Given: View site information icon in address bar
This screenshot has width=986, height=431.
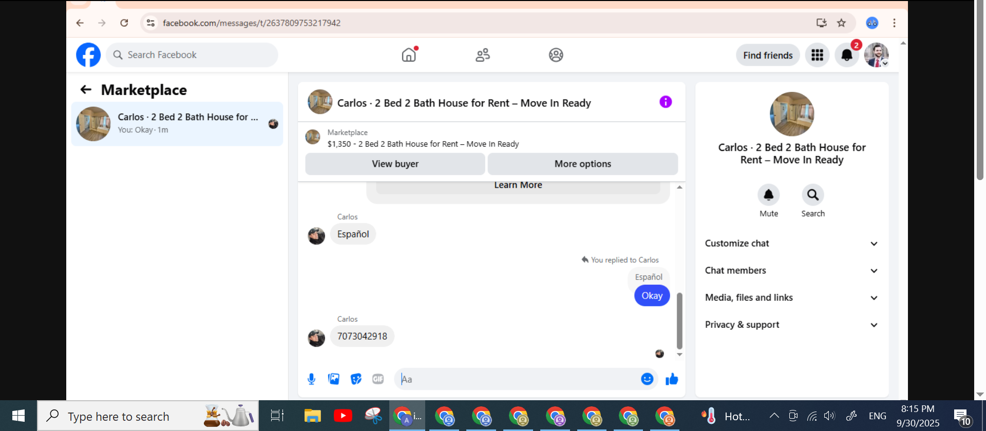Looking at the screenshot, I should pyautogui.click(x=150, y=23).
